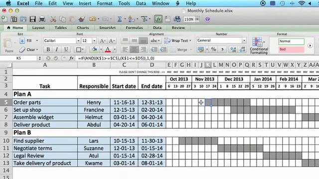Click the Save floppy disk icon

point(32,19)
